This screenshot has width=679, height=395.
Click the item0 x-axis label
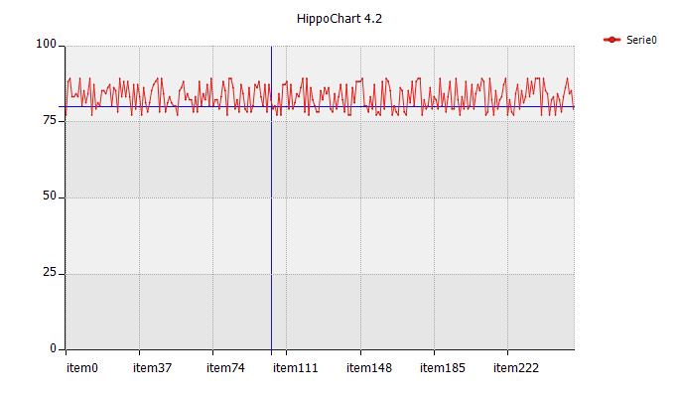(x=81, y=368)
